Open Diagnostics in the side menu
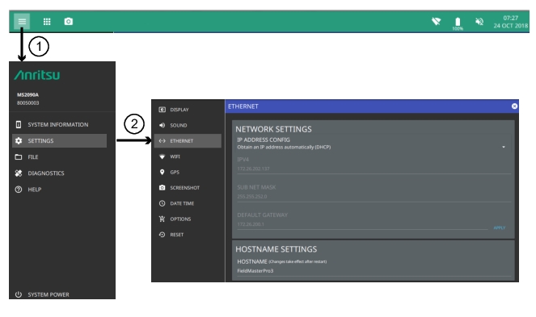This screenshot has width=536, height=317. pos(60,173)
